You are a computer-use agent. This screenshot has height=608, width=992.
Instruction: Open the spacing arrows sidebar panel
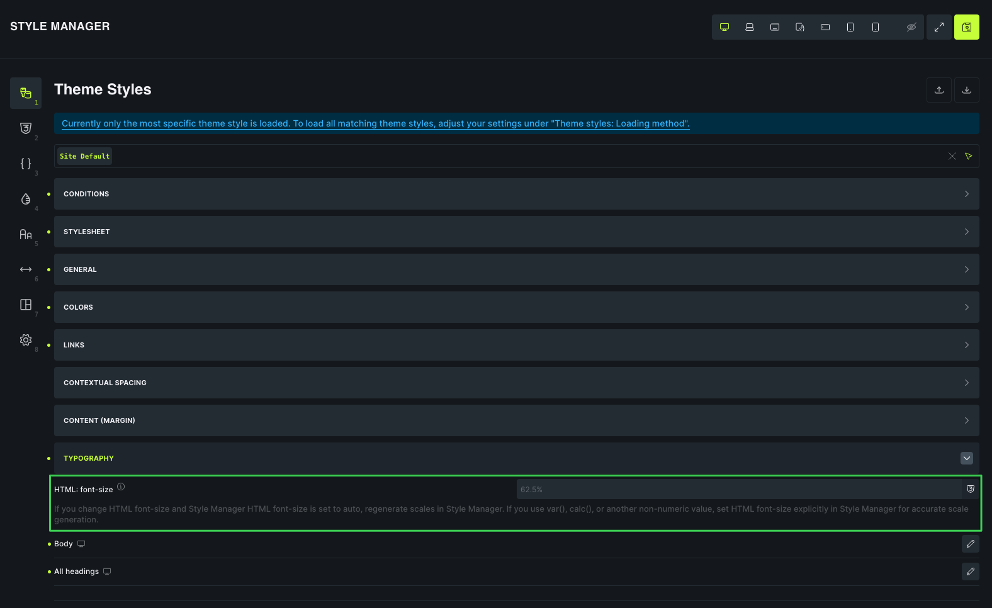(26, 269)
